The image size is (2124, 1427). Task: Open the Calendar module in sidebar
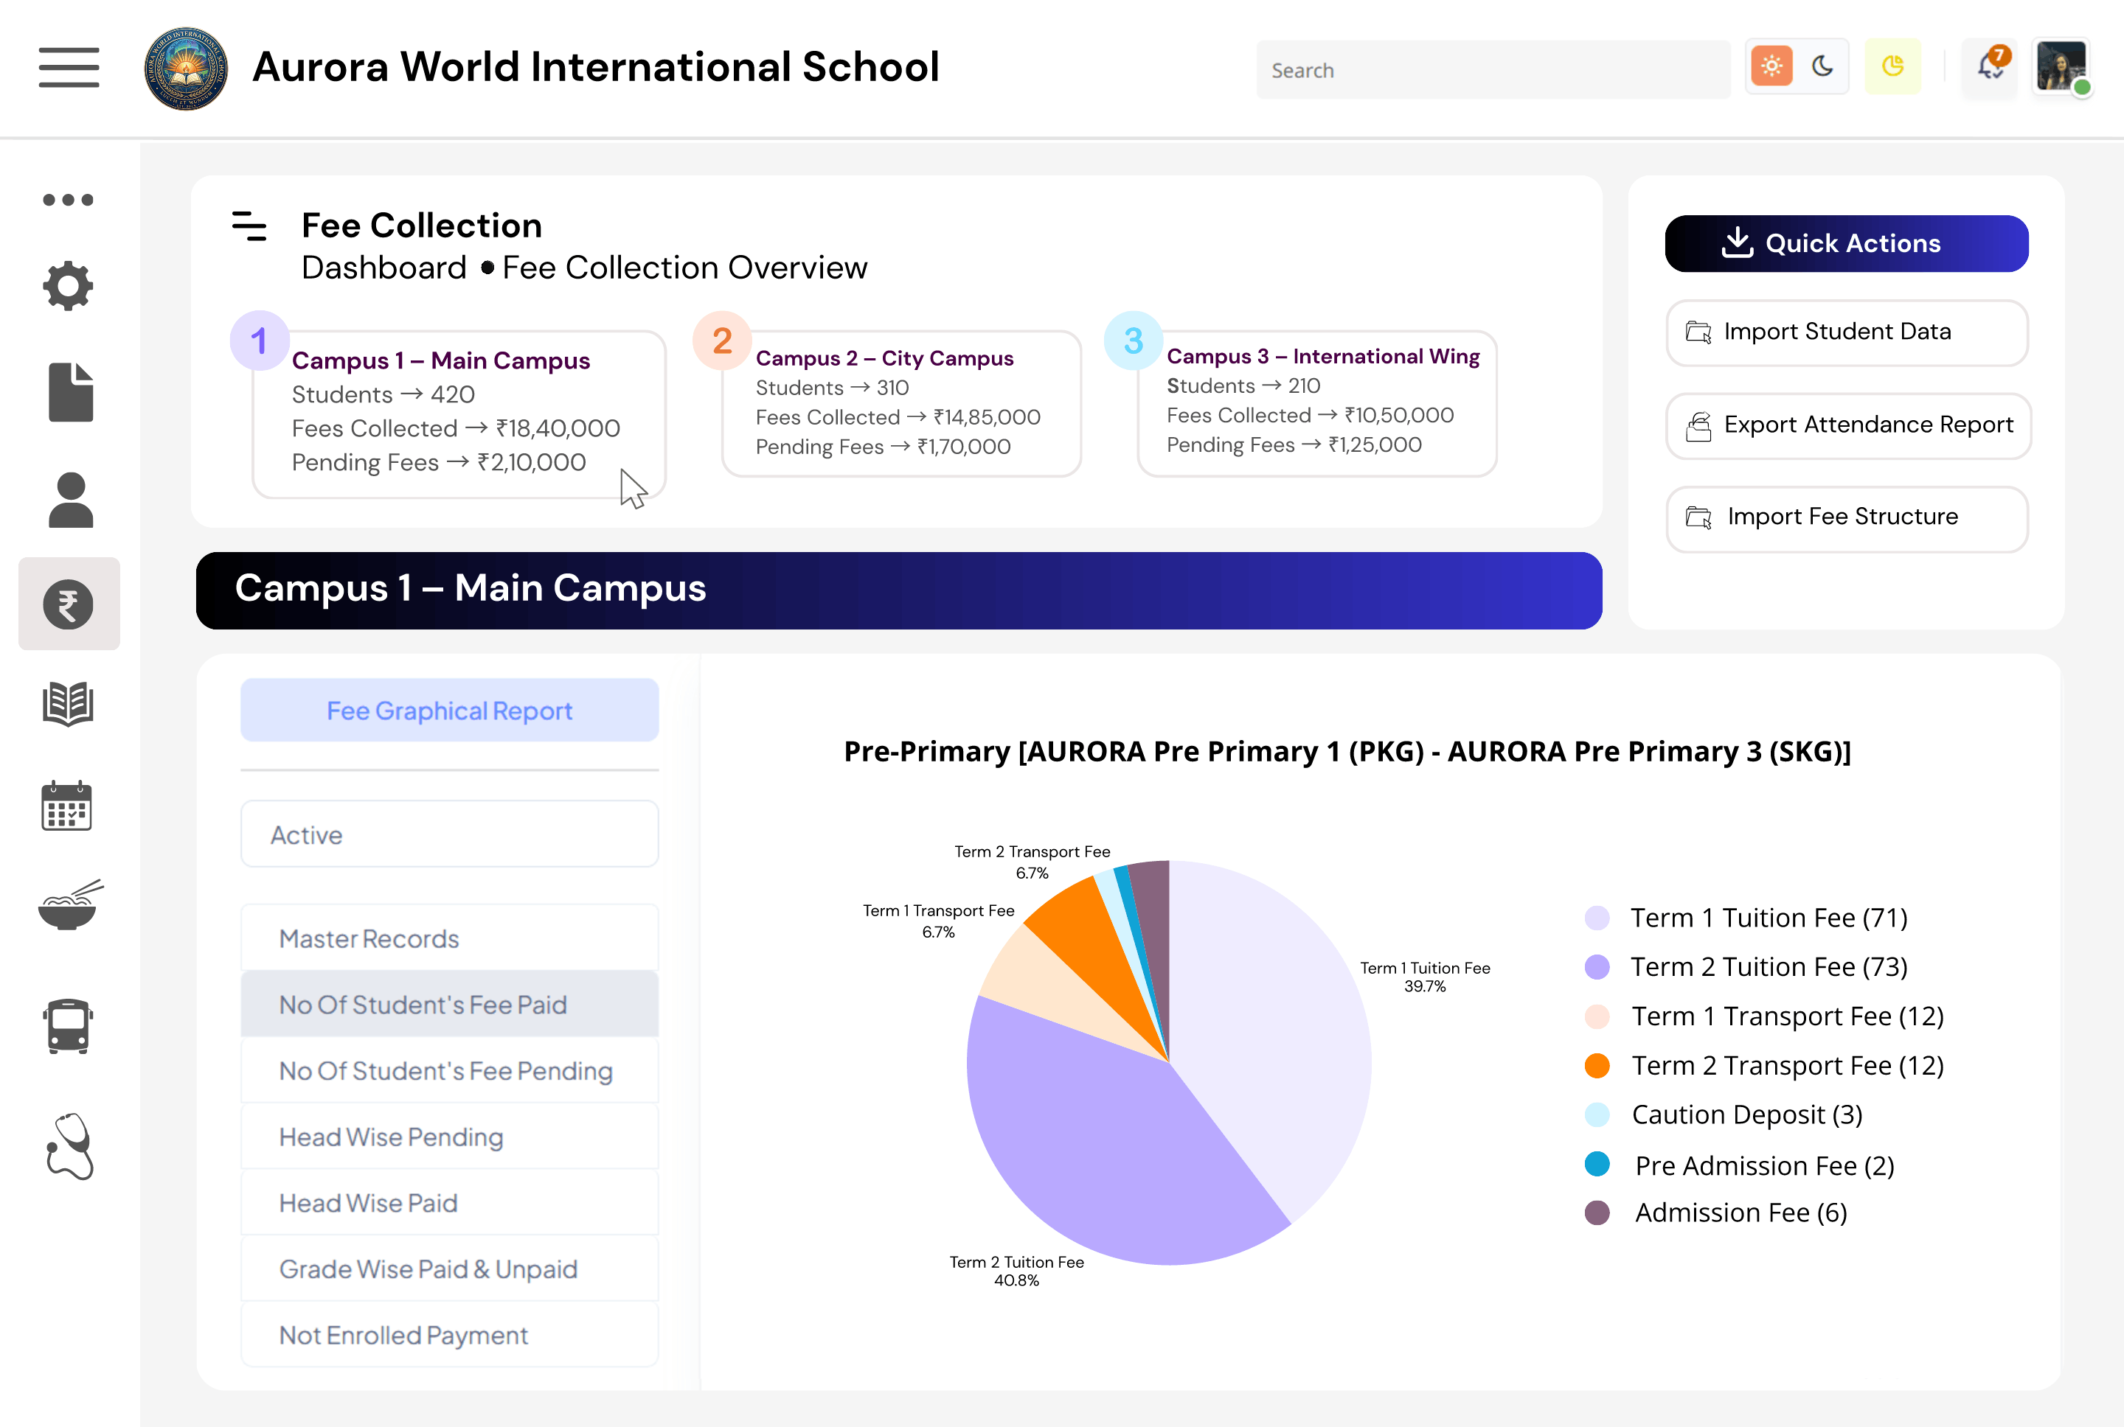pyautogui.click(x=69, y=806)
